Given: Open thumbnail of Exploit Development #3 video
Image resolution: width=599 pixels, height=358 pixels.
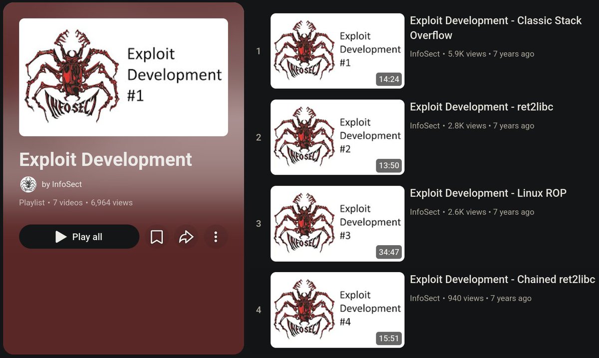Looking at the screenshot, I should coord(337,224).
